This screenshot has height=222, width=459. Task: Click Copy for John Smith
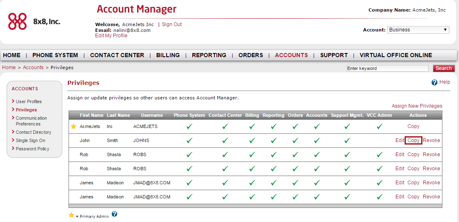tap(413, 140)
